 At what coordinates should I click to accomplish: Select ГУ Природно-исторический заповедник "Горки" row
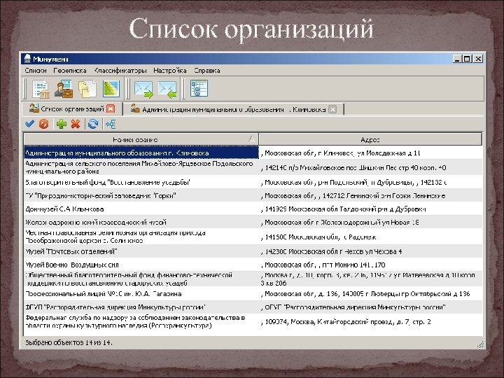[141, 195]
